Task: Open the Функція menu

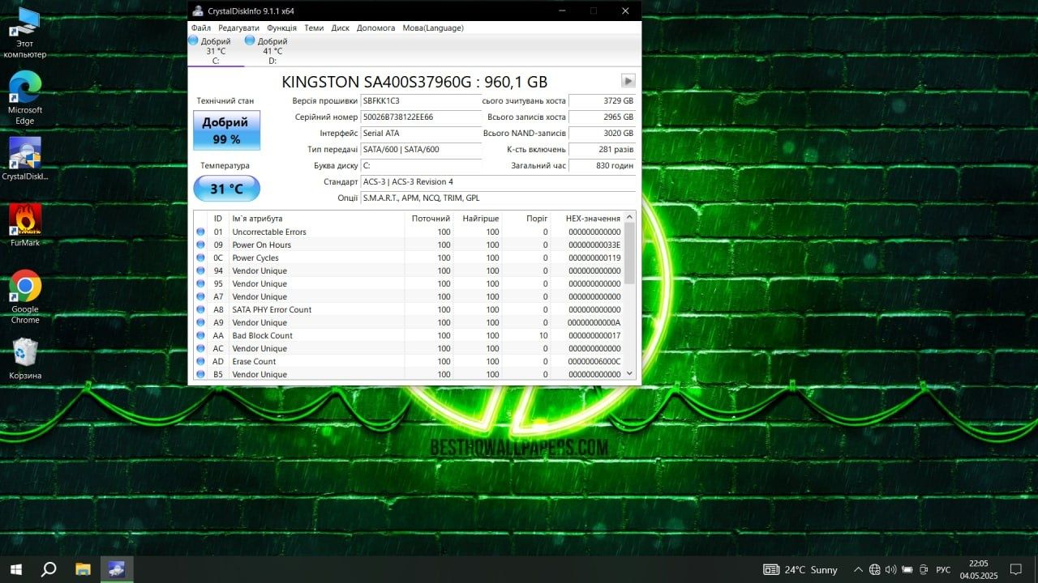Action: [x=282, y=28]
